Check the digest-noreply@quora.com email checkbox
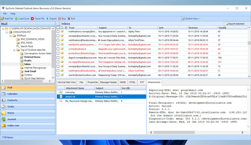The height and width of the screenshot is (145, 251). tap(58, 58)
